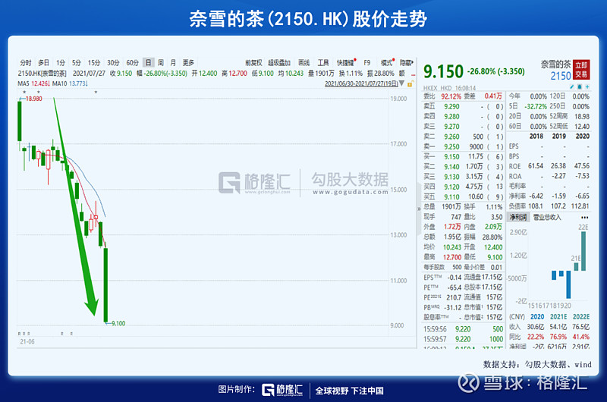Click the alert bell icon beside the pencil
The height and width of the screenshot is (402, 607).
pos(580,86)
